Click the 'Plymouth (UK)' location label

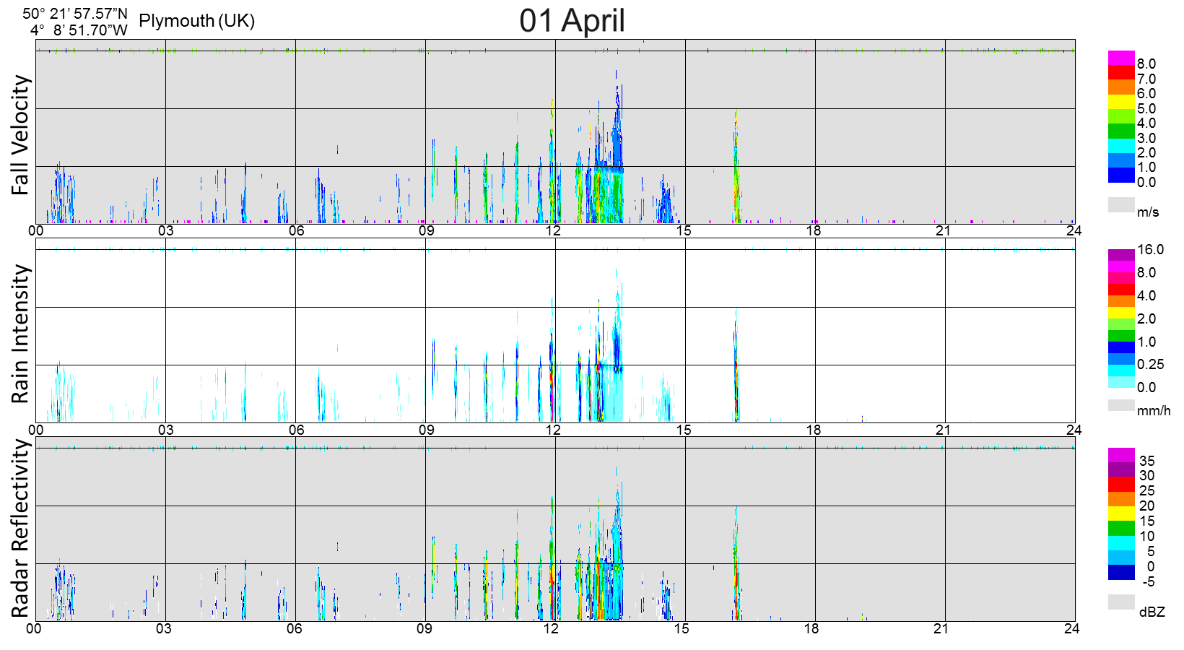point(196,20)
